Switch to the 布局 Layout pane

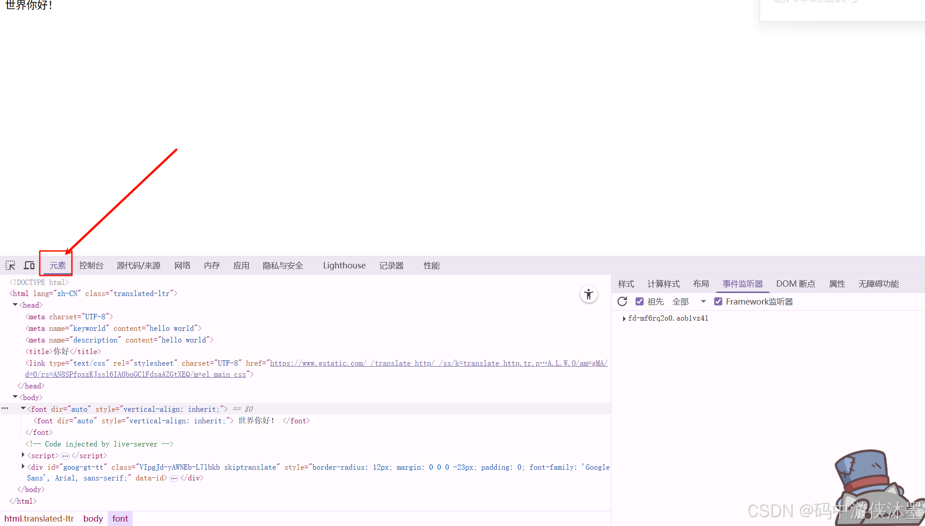(701, 284)
